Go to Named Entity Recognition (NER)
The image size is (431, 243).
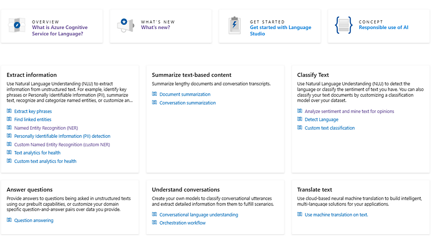tap(46, 128)
